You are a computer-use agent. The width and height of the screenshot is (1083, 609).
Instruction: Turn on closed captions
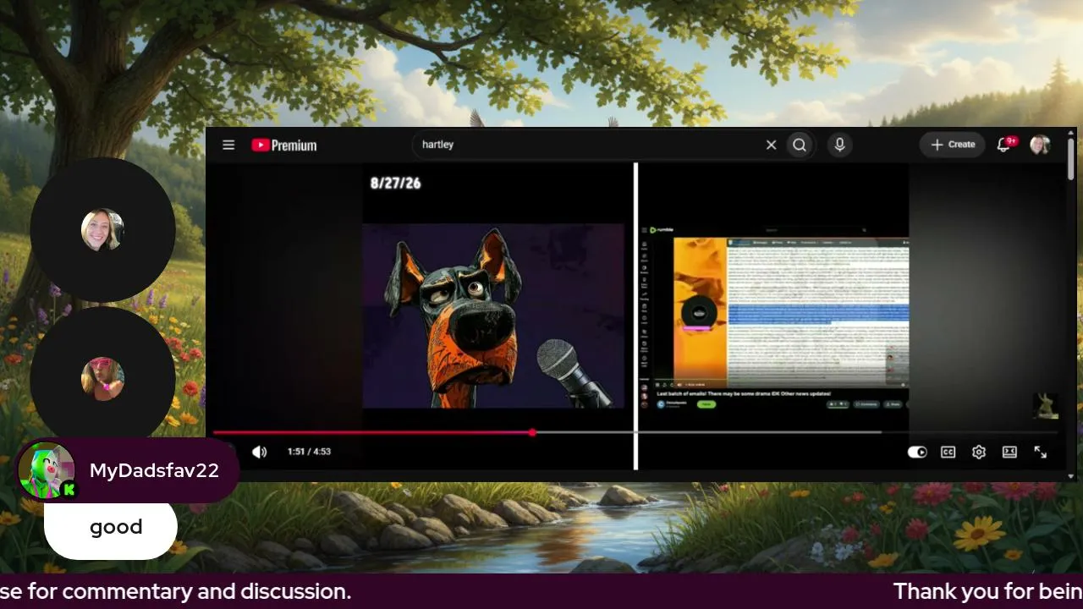tap(948, 452)
